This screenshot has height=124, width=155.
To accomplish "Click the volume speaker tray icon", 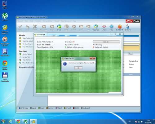I will pyautogui.click(x=142, y=122).
